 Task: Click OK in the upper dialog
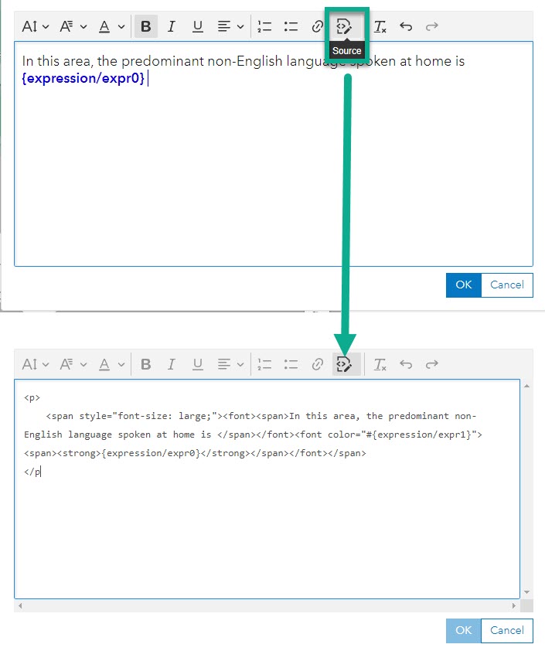pos(464,285)
